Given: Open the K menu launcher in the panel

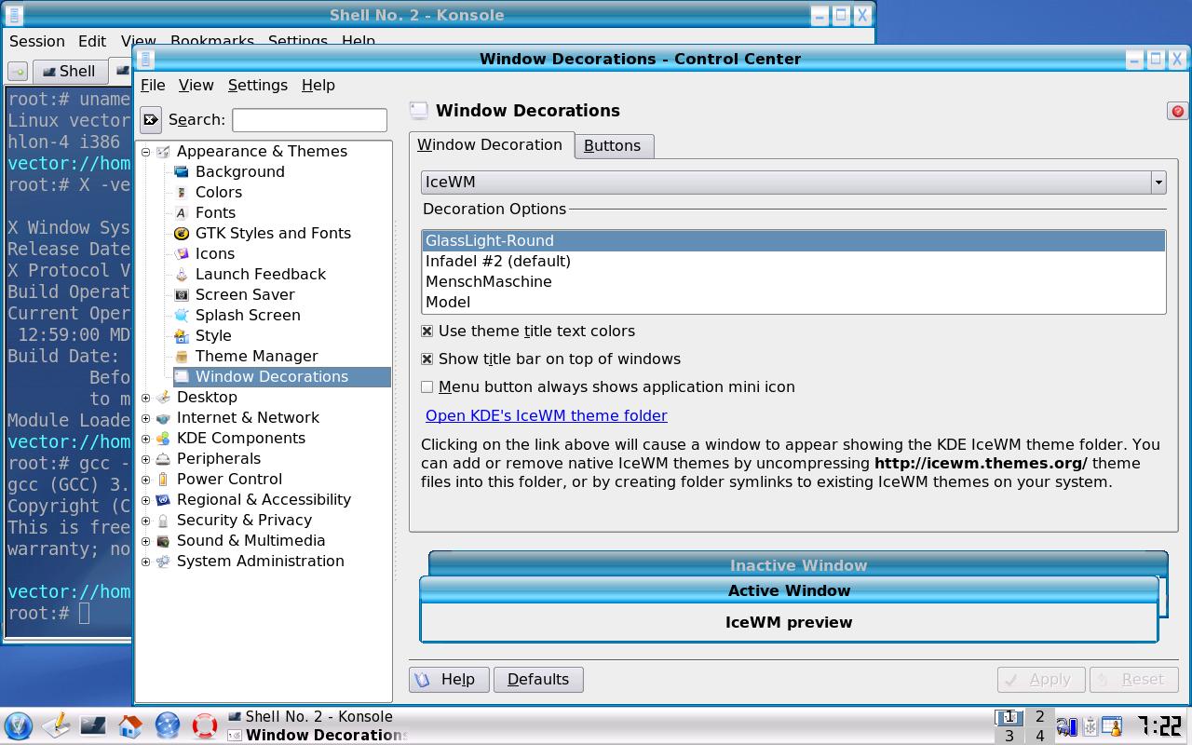Looking at the screenshot, I should click(x=19, y=725).
